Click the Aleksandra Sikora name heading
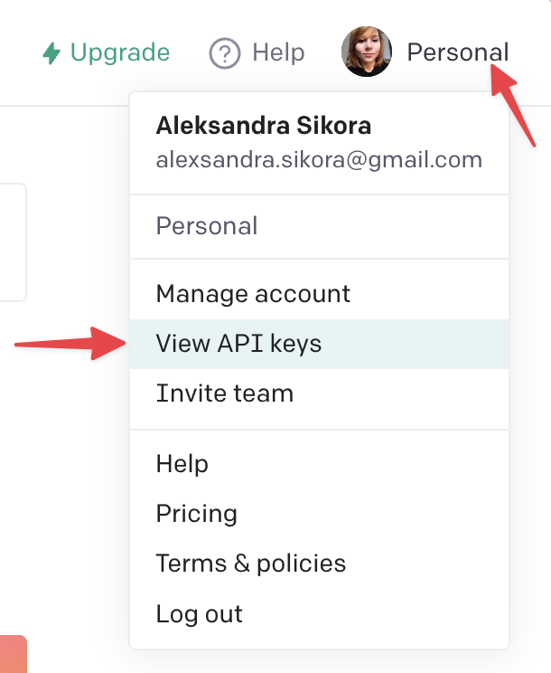 click(263, 125)
